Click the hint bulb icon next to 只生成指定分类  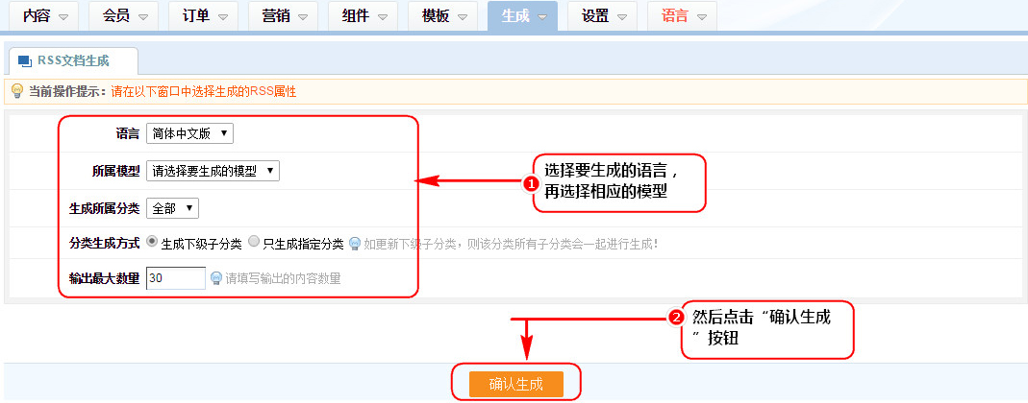click(355, 244)
